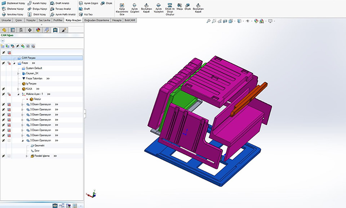Screen dimensions: 346x208
Task: Open the DimXpert crosshair panel tab
Action: pyautogui.click(x=30, y=30)
